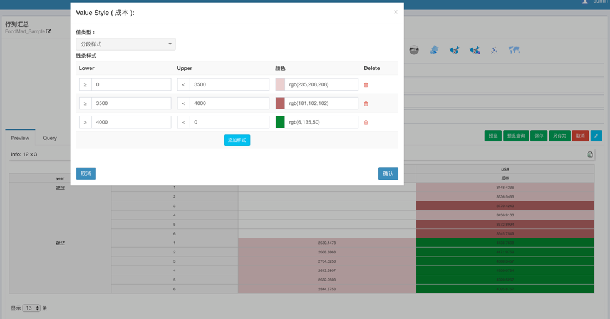Click the 添加样式 button
The image size is (610, 319).
[x=237, y=140]
